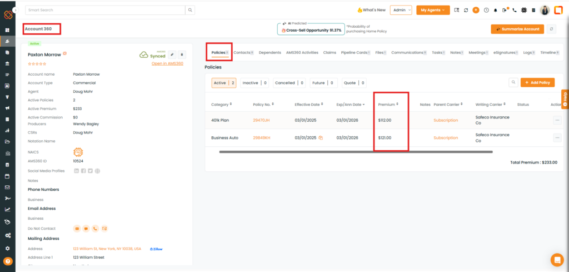Screen dimensions: 569x272
Task: Open the Admin dropdown
Action: pyautogui.click(x=401, y=10)
